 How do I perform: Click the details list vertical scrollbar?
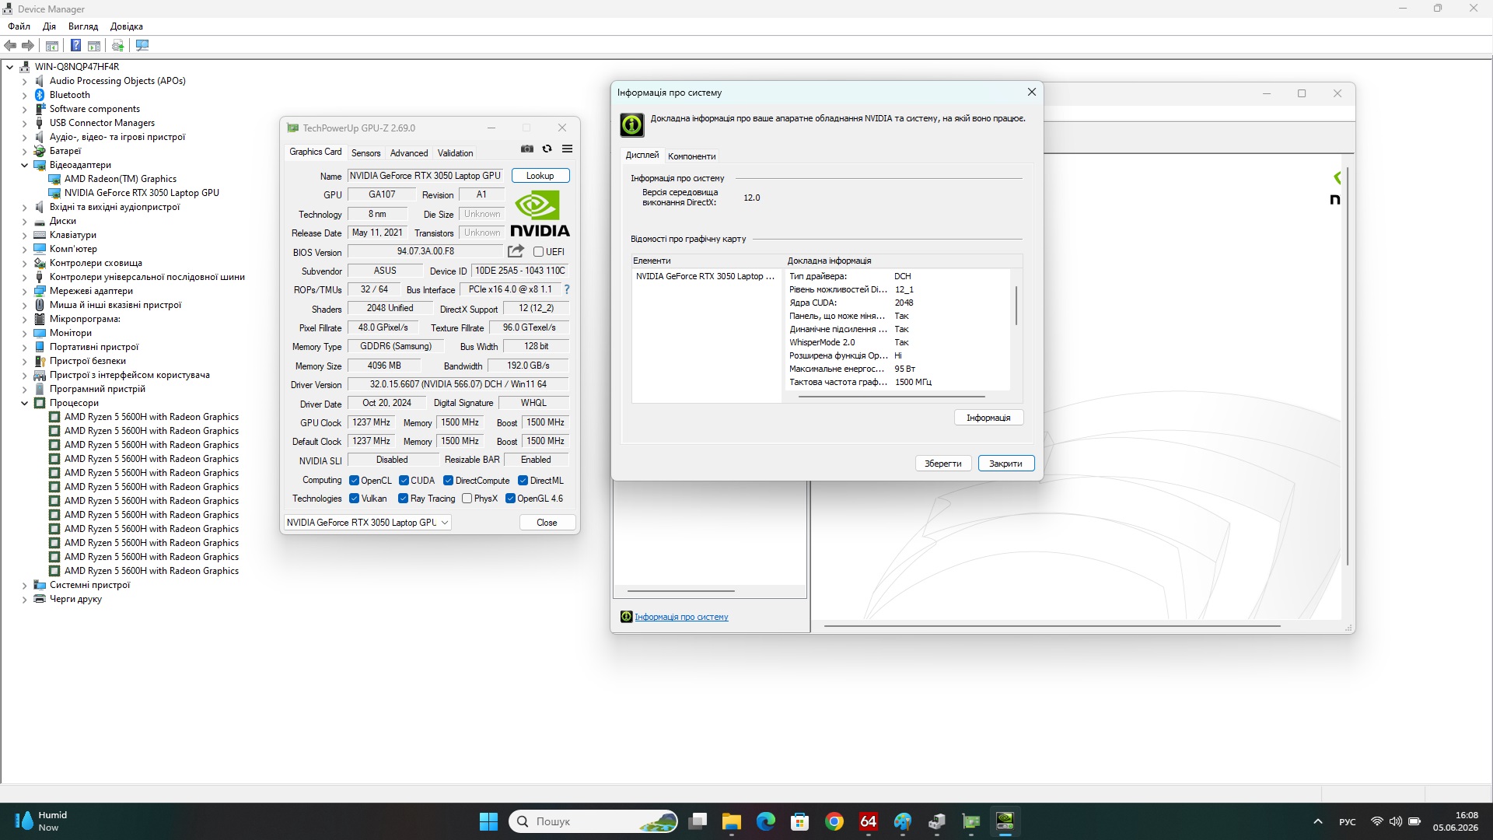coord(1016,305)
